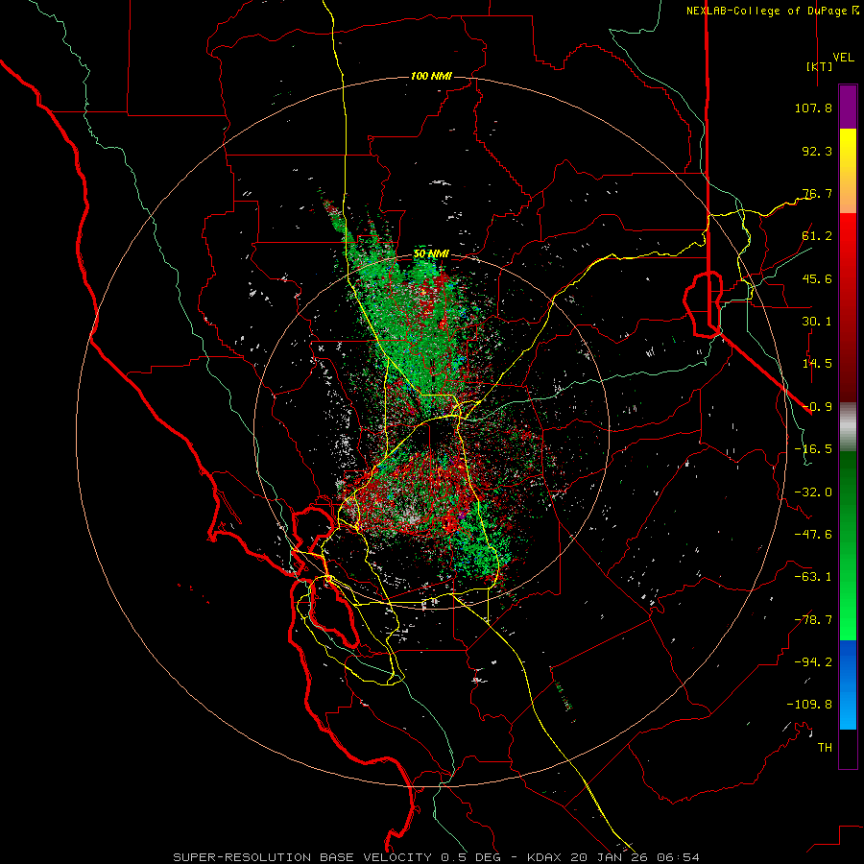Click the blue segment of the color bar

(x=848, y=684)
